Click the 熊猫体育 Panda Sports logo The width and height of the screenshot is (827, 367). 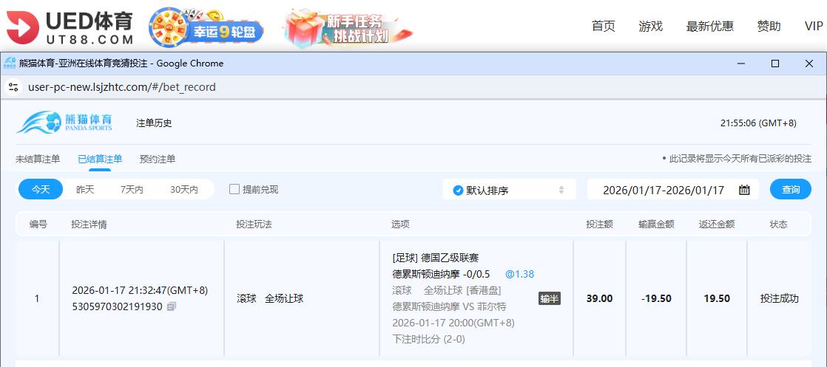tap(65, 123)
